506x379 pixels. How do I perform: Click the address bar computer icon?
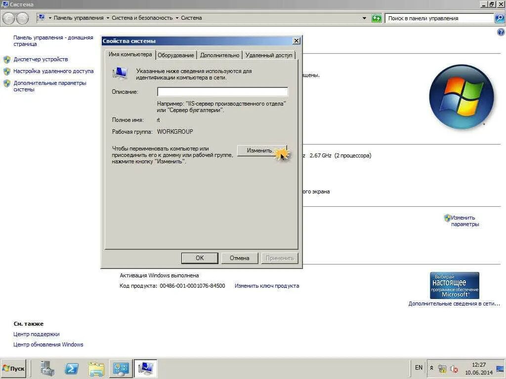[x=42, y=18]
